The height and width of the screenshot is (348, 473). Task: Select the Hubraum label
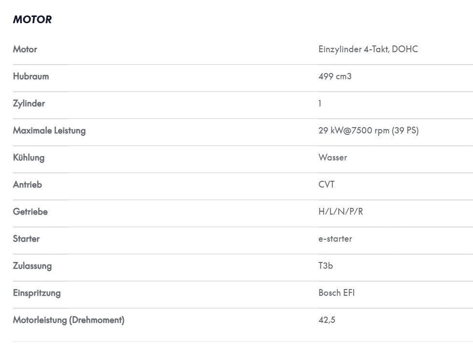(31, 76)
